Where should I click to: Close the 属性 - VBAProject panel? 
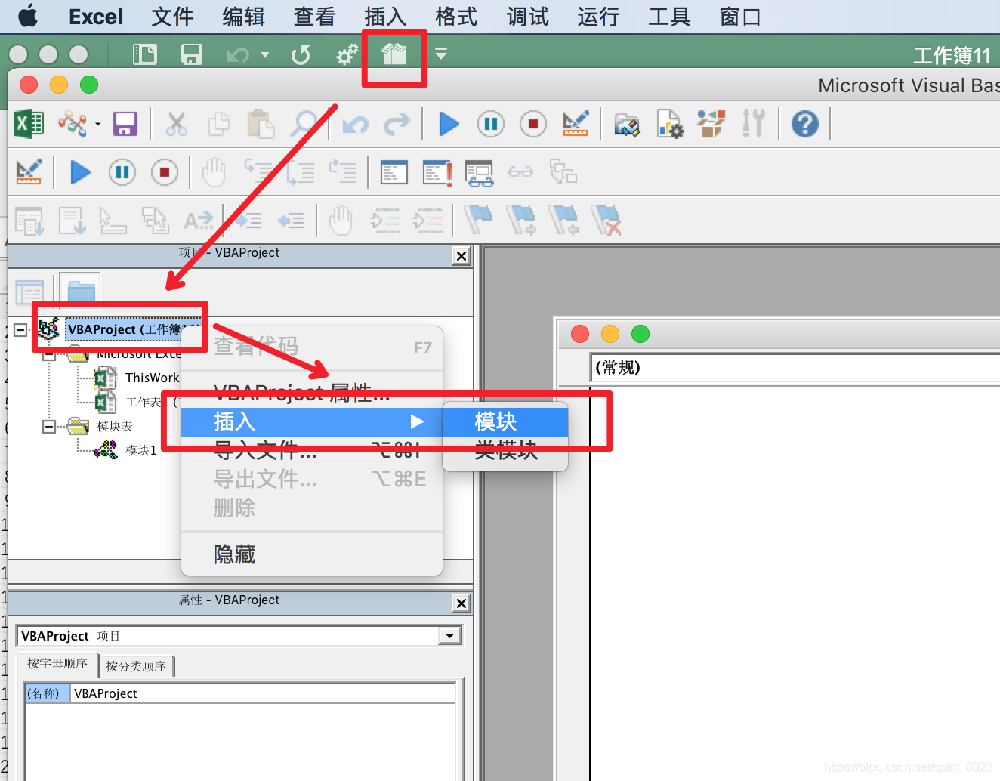461,603
